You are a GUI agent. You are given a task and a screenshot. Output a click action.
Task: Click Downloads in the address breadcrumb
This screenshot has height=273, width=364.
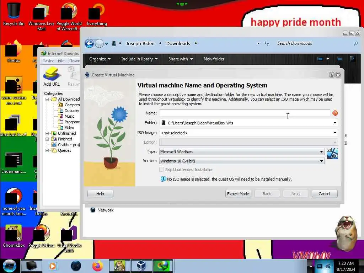click(x=178, y=43)
